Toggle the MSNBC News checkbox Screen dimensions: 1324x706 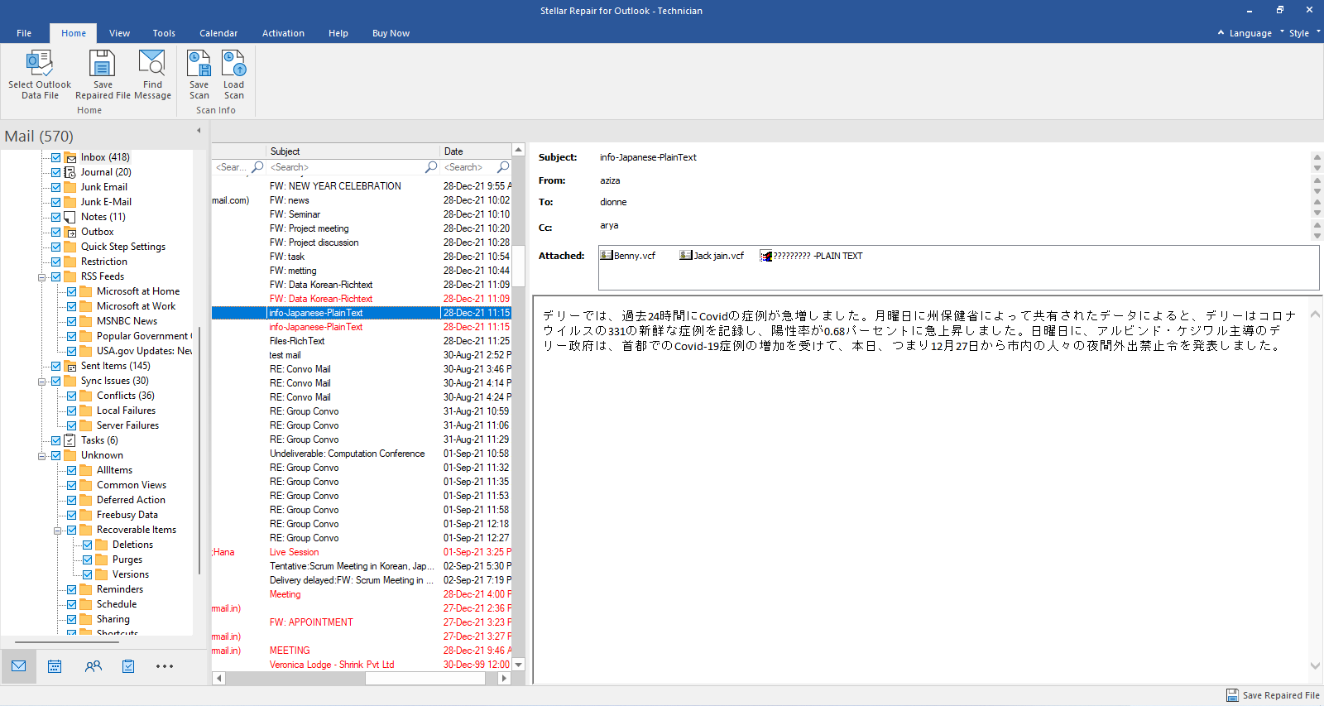(x=72, y=321)
